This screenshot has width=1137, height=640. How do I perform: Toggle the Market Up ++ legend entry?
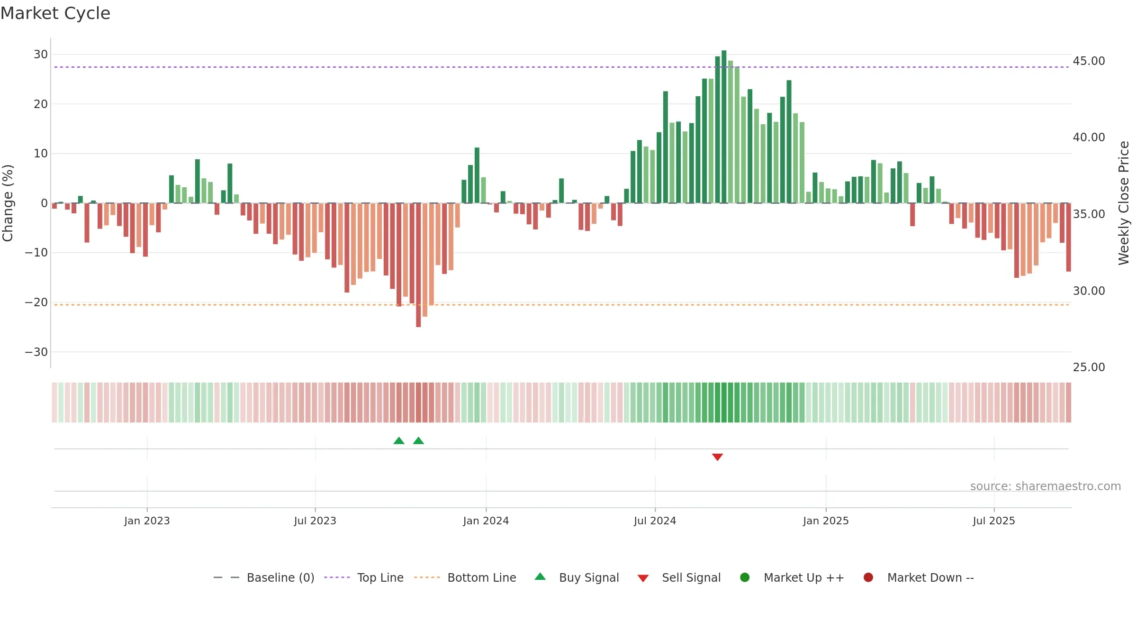point(792,577)
